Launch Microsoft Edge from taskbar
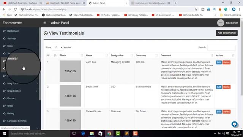The image size is (243, 137). tap(83, 134)
